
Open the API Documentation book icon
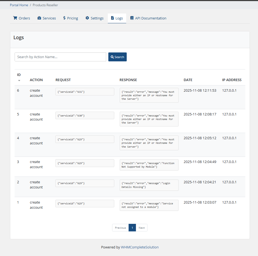[x=132, y=18]
